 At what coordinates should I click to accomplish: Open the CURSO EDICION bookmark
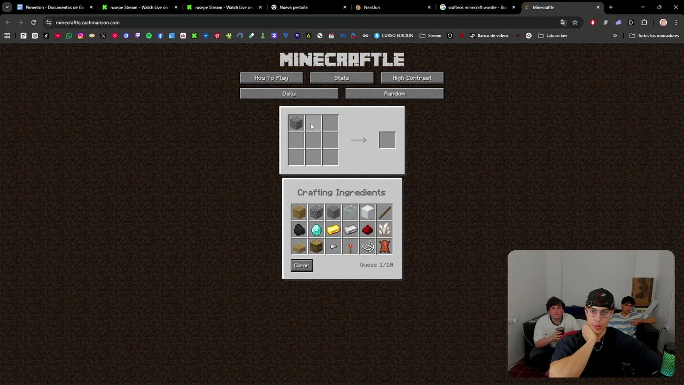pyautogui.click(x=393, y=36)
